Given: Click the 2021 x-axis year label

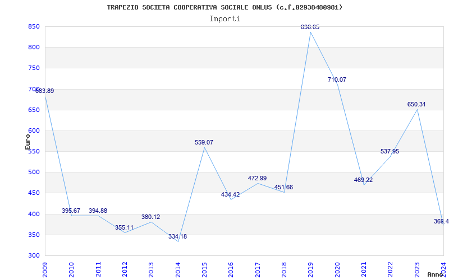Looking at the screenshot, I should 364,270.
